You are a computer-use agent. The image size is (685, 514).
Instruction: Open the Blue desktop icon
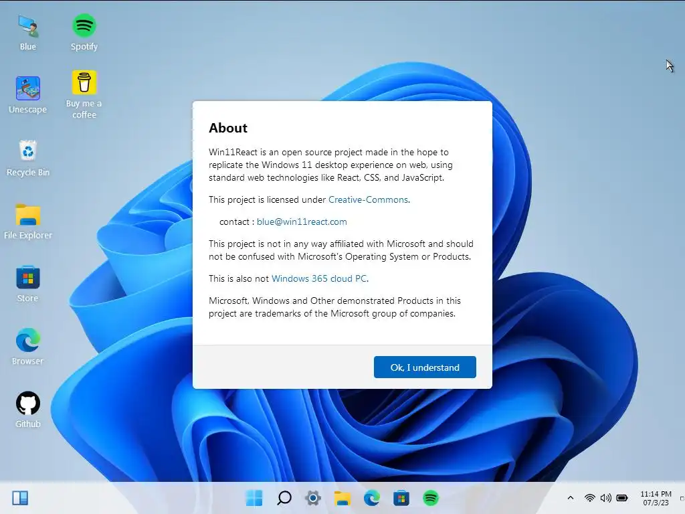(x=28, y=32)
